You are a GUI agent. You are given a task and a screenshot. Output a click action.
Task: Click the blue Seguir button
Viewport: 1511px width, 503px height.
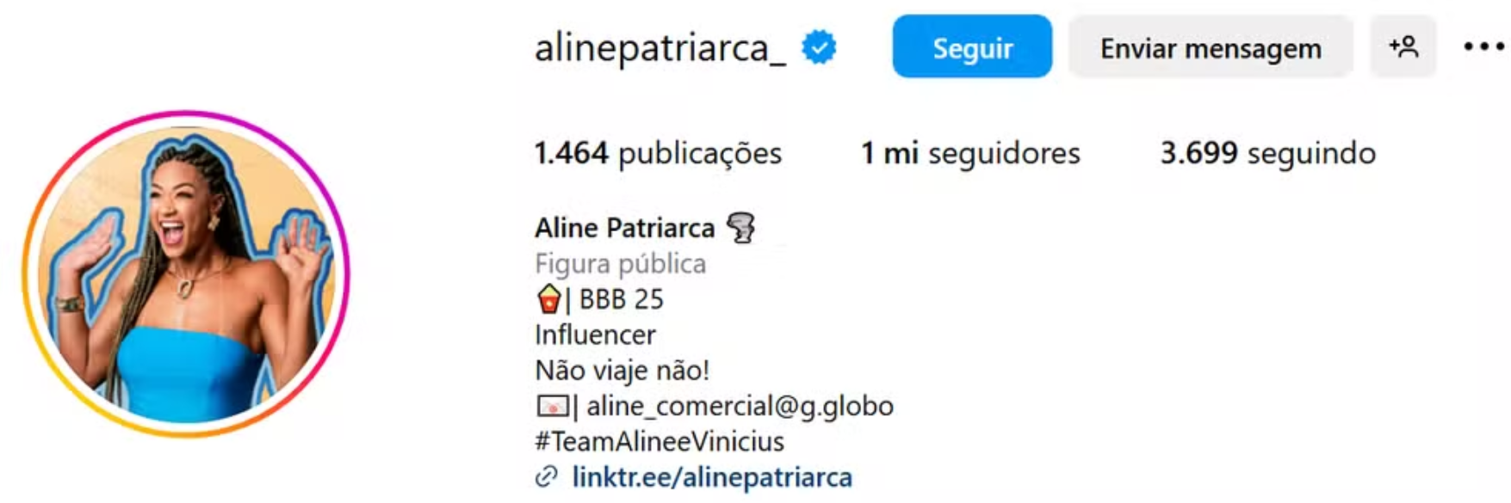point(971,46)
